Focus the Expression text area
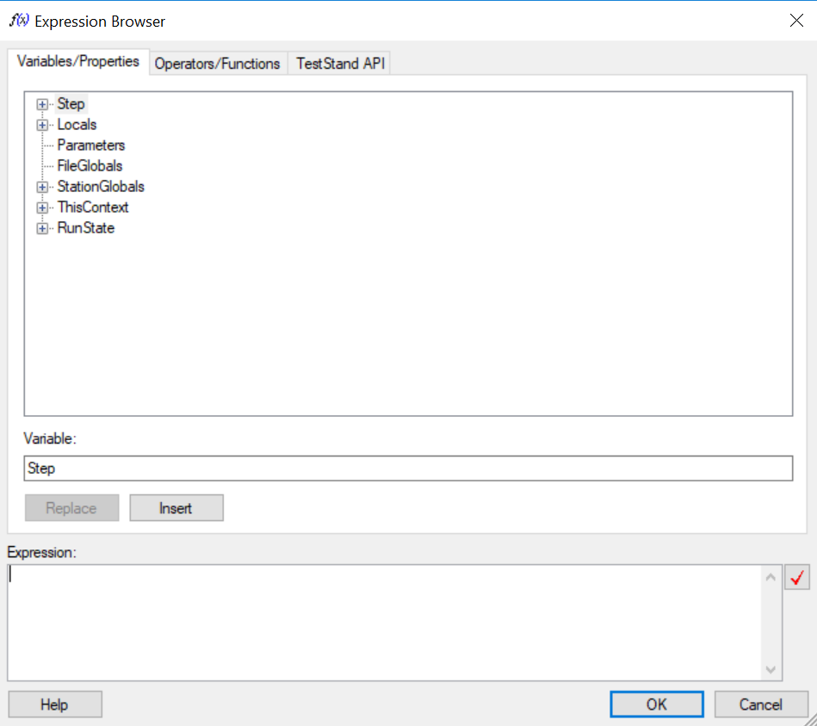Screen dimensions: 817x726 (x=383, y=622)
